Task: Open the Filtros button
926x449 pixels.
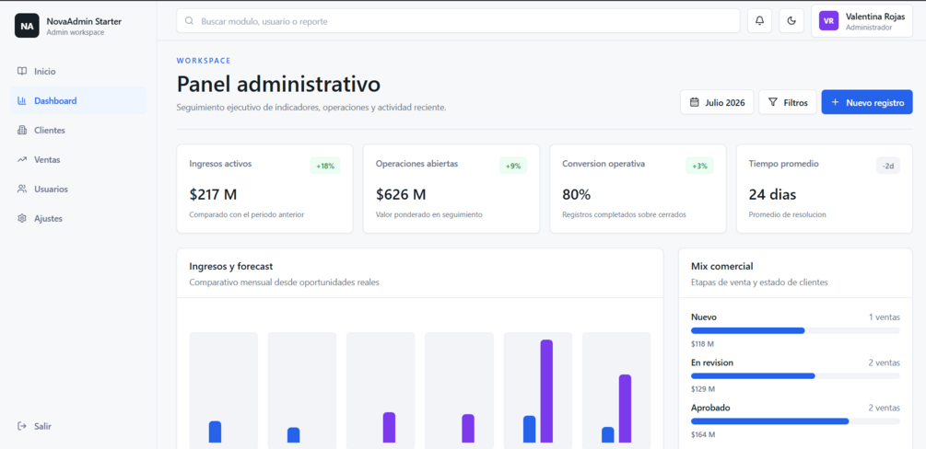Action: [x=787, y=102]
